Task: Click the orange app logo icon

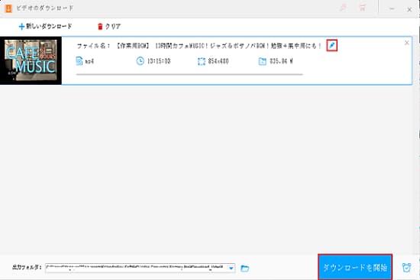Action: point(8,8)
